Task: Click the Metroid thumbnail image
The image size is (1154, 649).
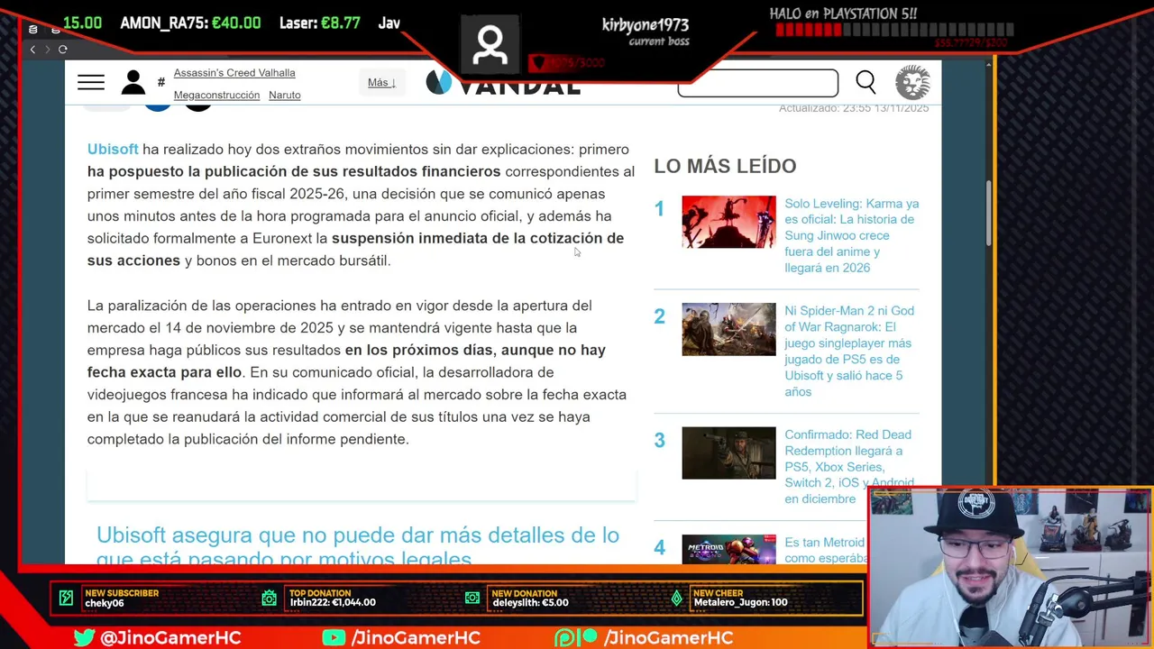Action: [728, 549]
